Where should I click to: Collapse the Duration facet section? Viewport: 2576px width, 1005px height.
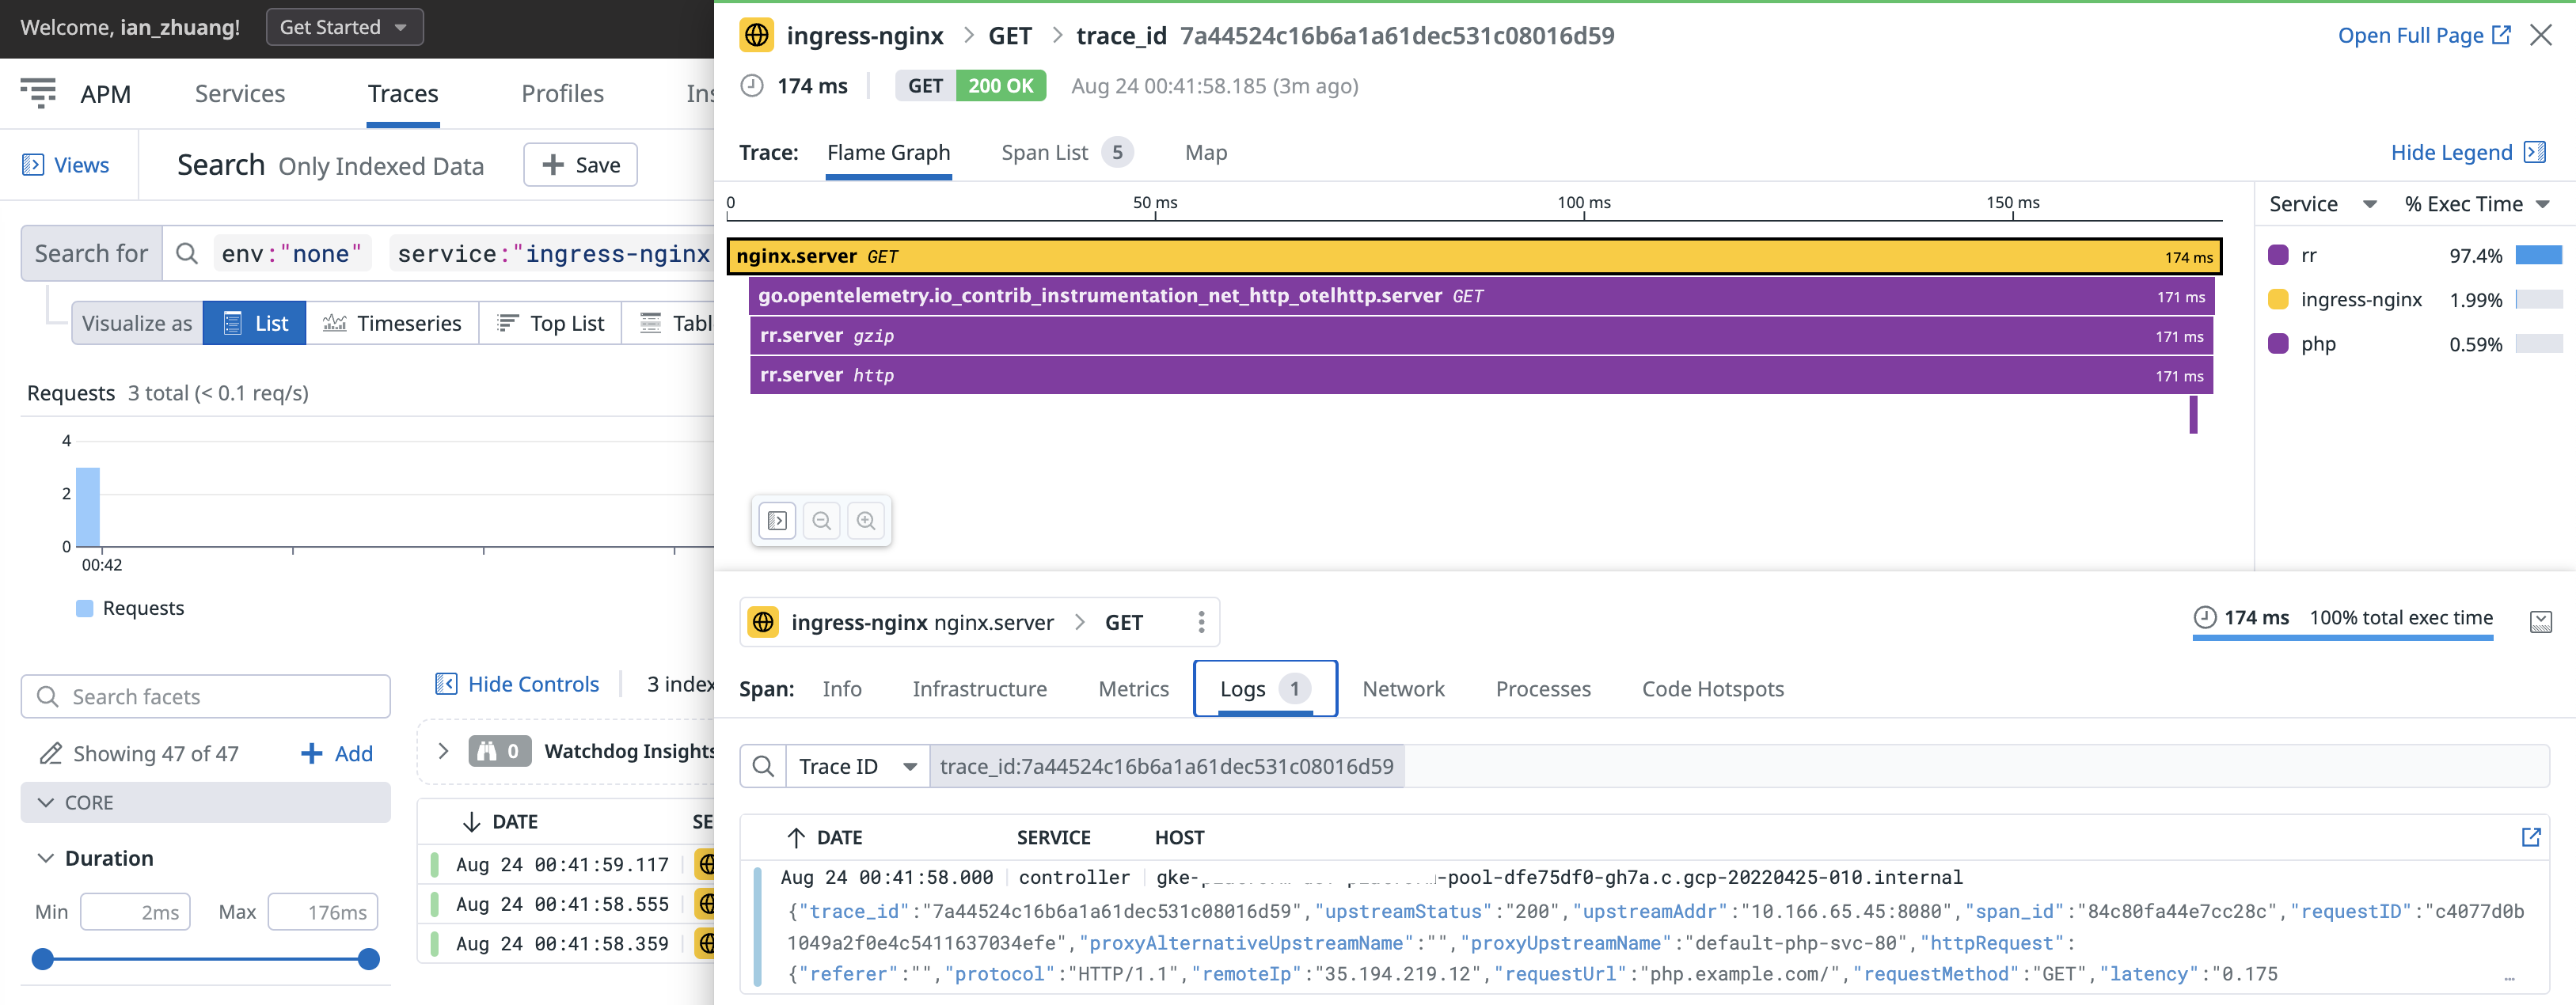45,858
